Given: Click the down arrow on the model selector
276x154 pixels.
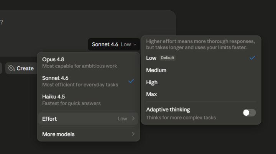Looking at the screenshot, I should pos(135,44).
